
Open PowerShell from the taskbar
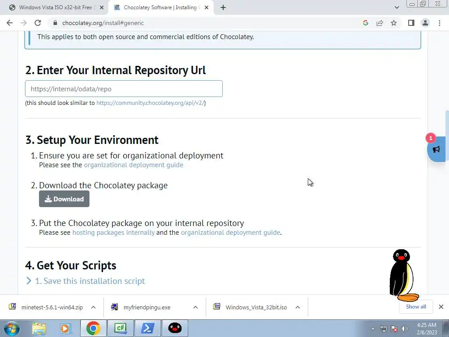[x=148, y=328]
